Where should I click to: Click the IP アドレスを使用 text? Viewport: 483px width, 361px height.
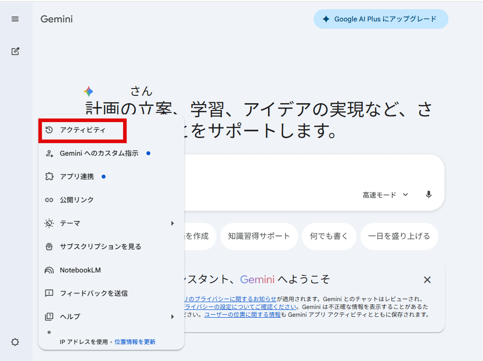coord(84,342)
